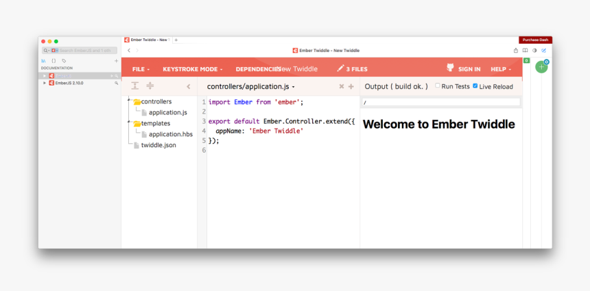Disable the Live Reload checkbox

pos(475,86)
